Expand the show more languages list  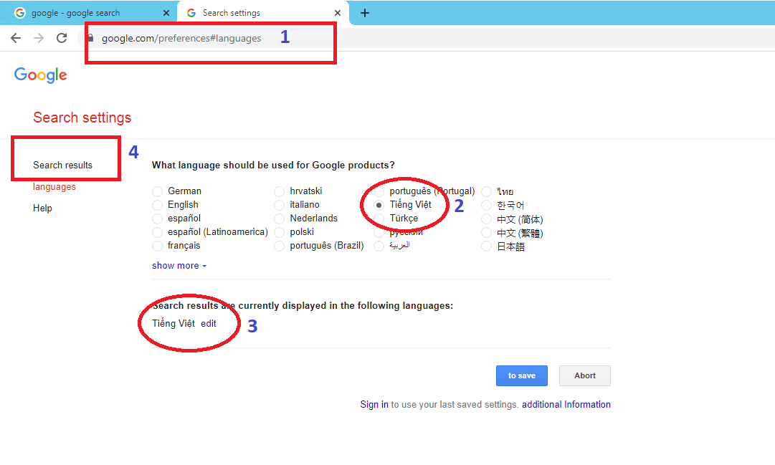(x=179, y=266)
